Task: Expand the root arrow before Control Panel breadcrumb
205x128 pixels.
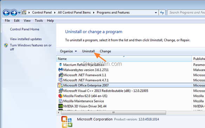Action: (x=29, y=13)
